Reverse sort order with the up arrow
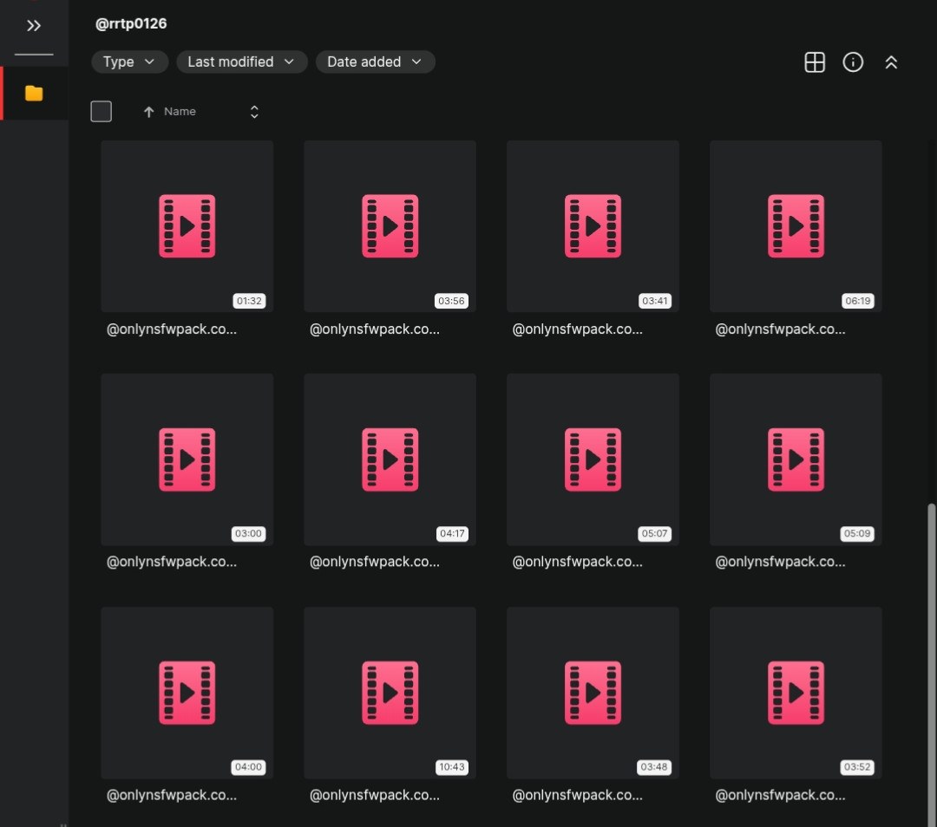Viewport: 937px width, 827px height. (x=149, y=112)
